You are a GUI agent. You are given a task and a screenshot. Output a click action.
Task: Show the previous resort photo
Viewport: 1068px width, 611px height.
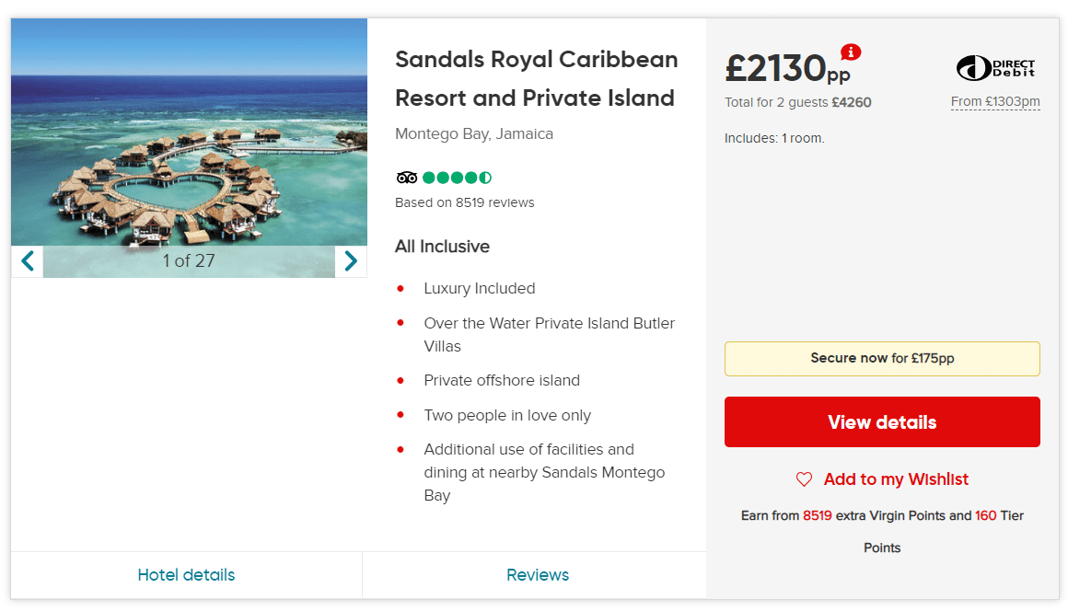coord(27,261)
